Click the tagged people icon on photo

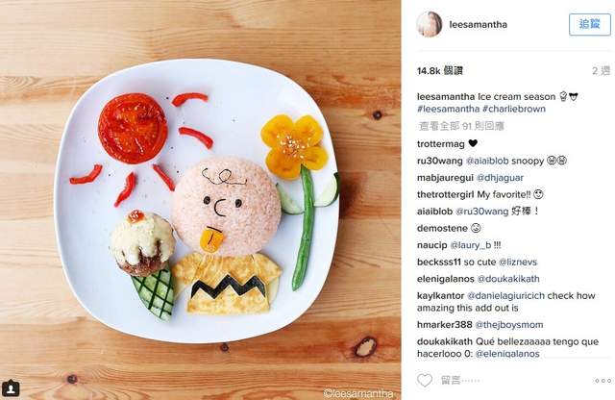tap(11, 388)
